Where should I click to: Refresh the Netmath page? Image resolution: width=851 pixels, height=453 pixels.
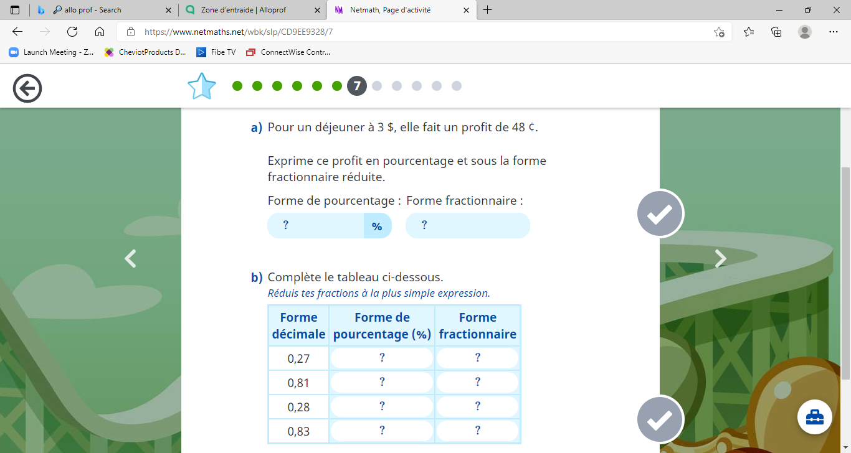click(72, 32)
